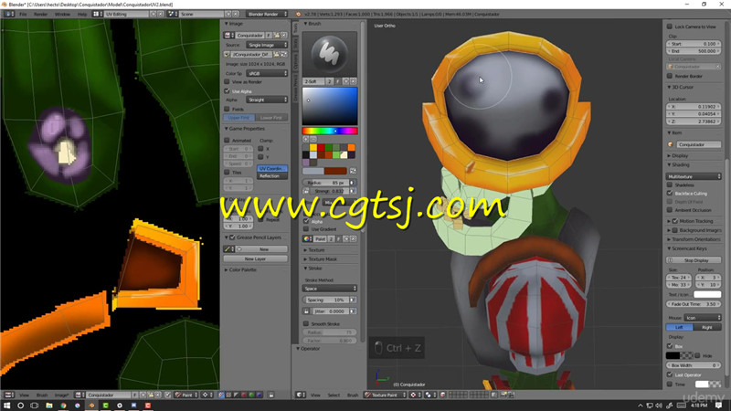
Task: Click the blue channel display icon in the UV header
Action: pyautogui.click(x=260, y=395)
